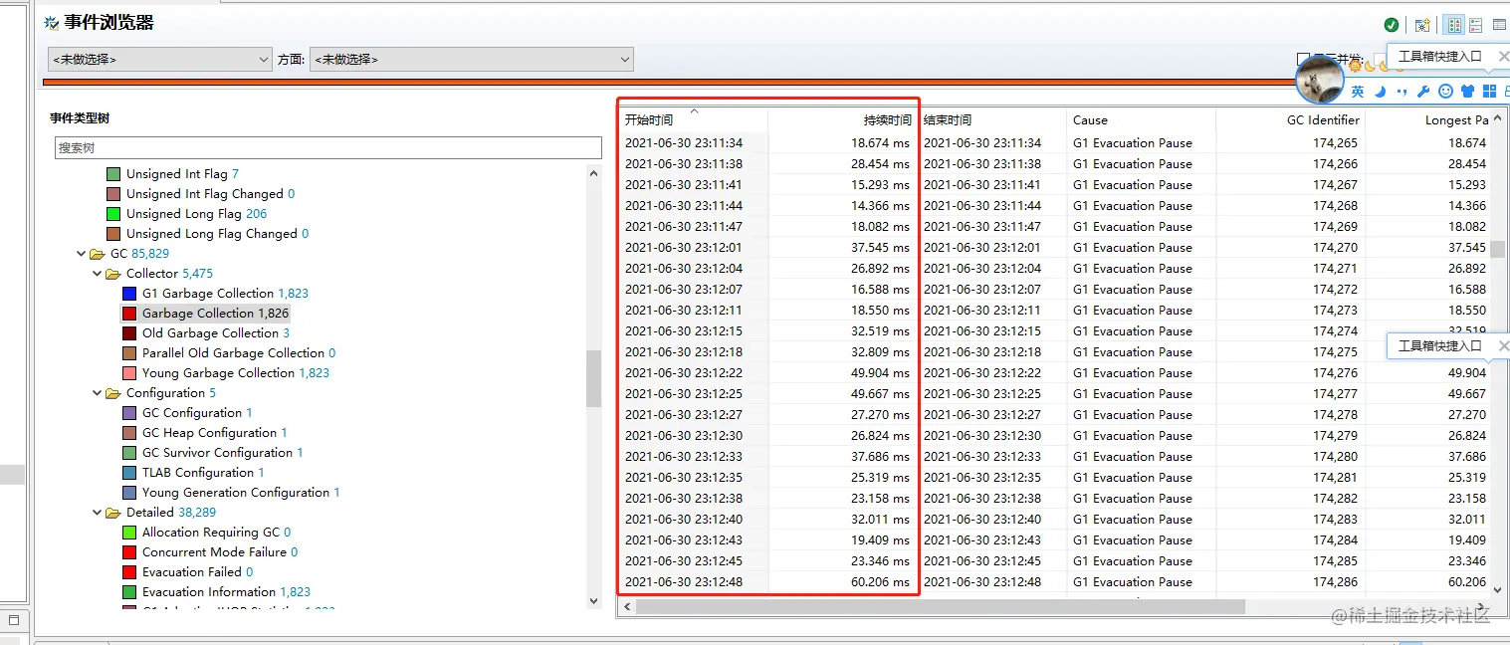Click the Detailed folder icon

click(x=113, y=513)
